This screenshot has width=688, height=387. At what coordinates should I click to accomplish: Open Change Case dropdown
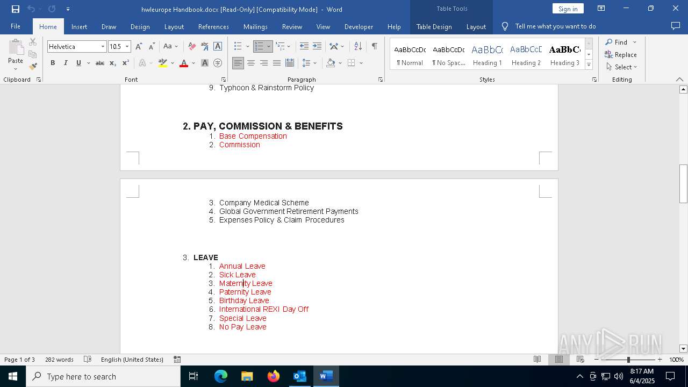171,47
